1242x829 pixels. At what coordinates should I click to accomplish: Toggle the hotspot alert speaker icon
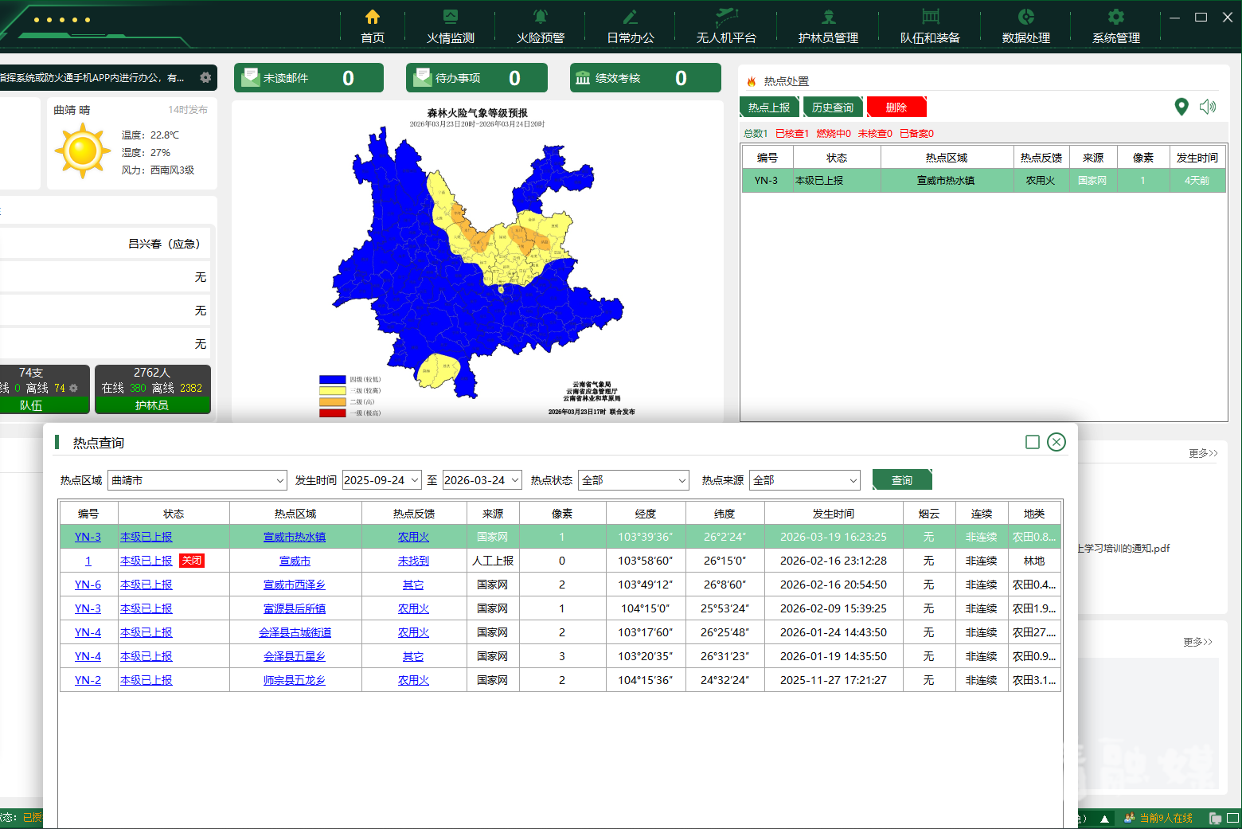point(1208,107)
